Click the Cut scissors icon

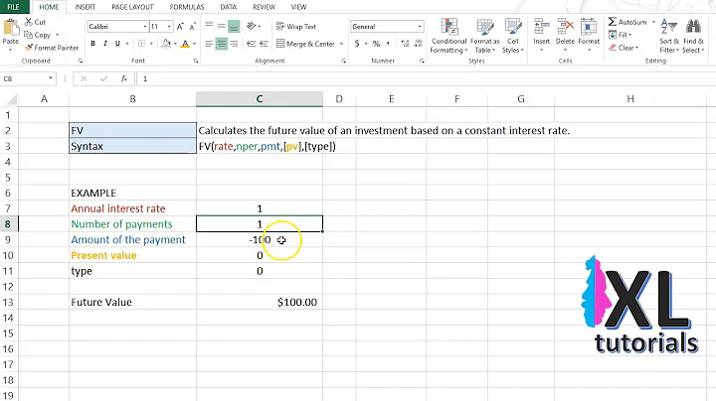pyautogui.click(x=29, y=22)
